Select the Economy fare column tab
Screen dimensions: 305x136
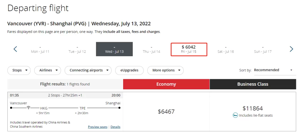coord(166,84)
